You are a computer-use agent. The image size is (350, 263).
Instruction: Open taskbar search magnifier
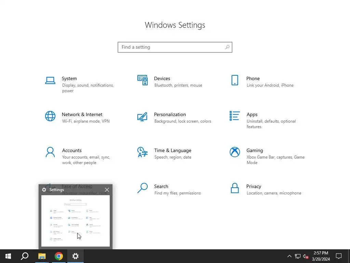[25, 256]
